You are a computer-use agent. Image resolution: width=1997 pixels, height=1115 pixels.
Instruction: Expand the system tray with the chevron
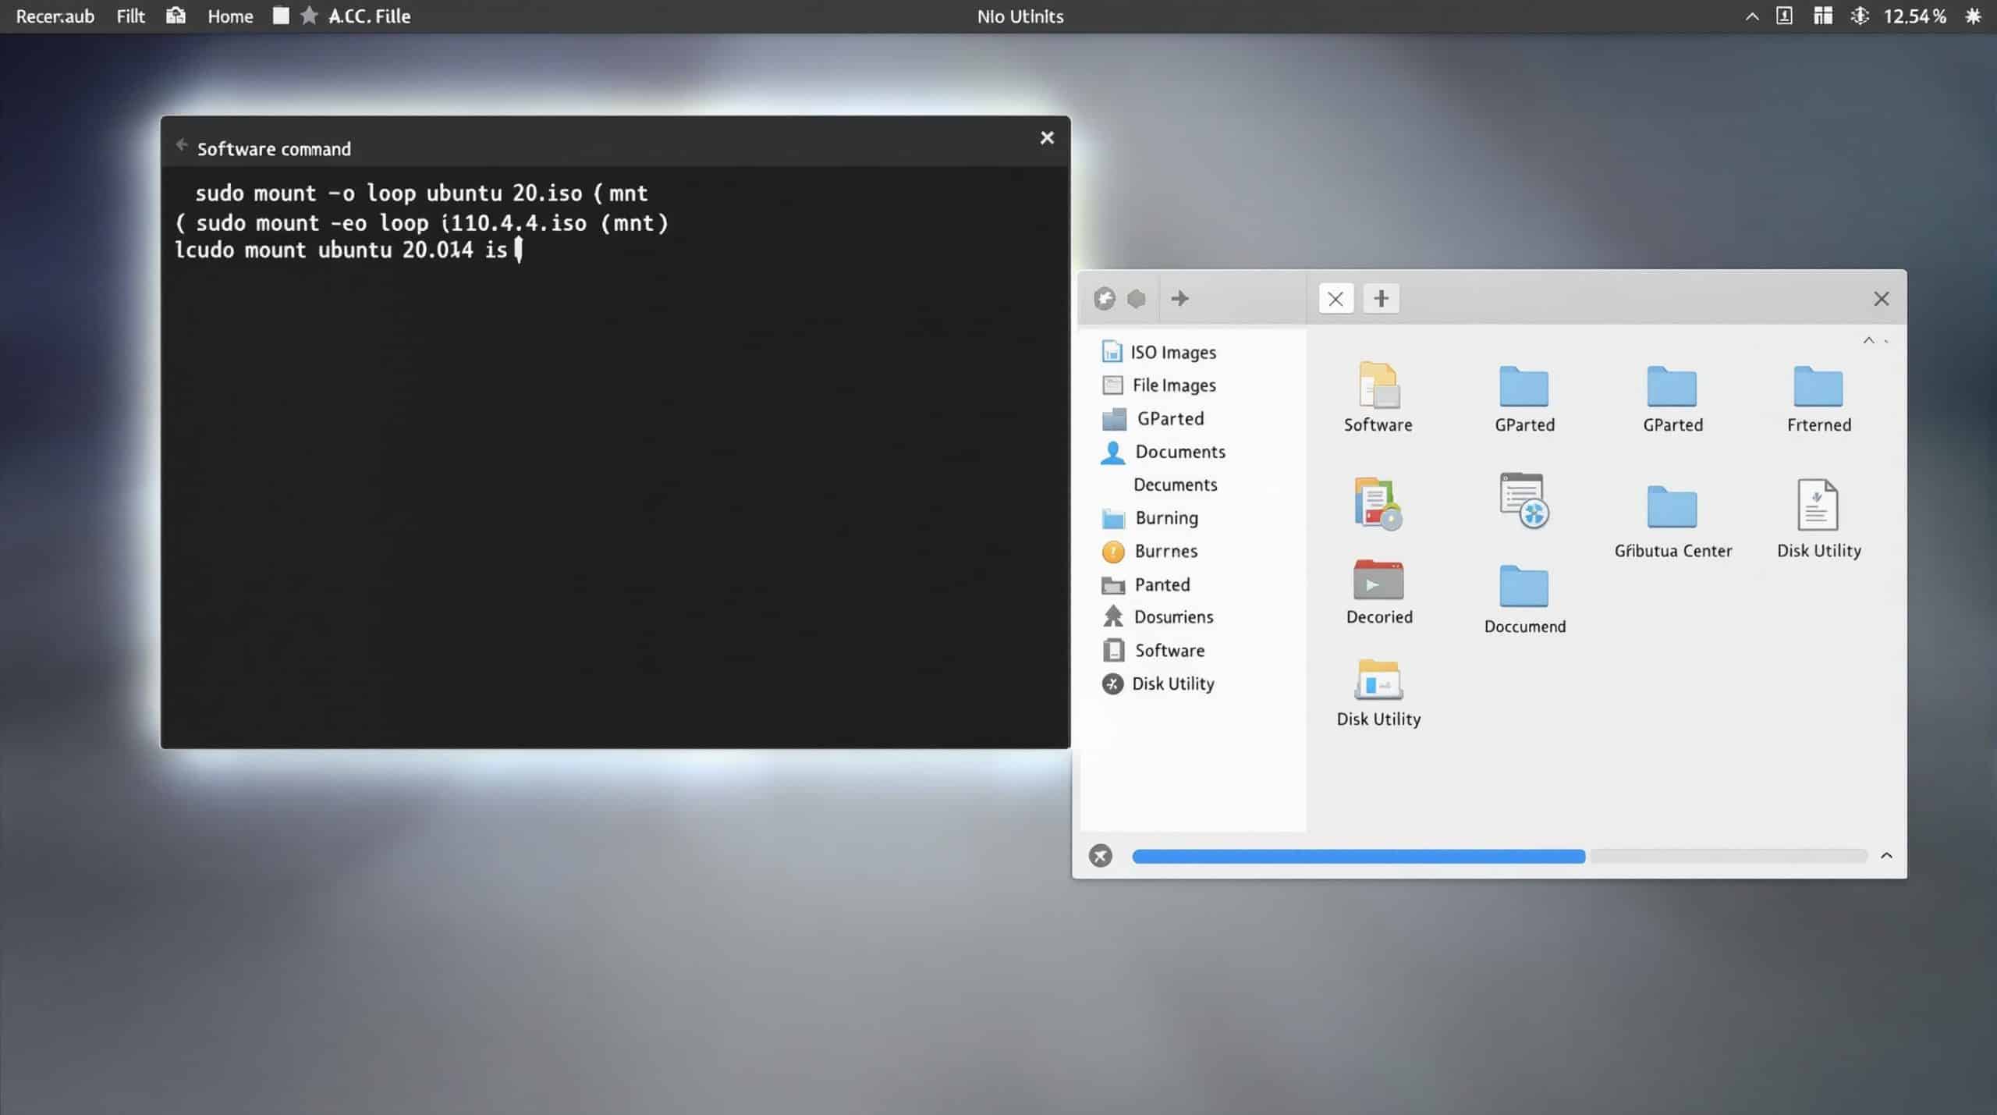pos(1750,16)
